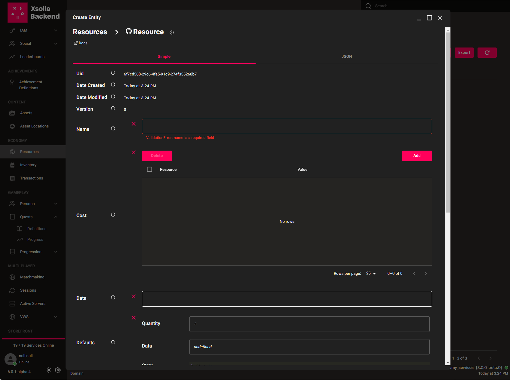Click the Xsolla Backend logo
This screenshot has width=510, height=380.
coord(34,13)
